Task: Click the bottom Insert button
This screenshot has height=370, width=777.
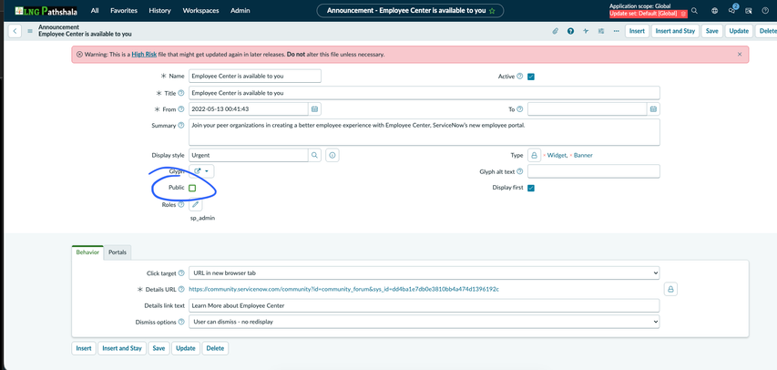Action: 84,348
